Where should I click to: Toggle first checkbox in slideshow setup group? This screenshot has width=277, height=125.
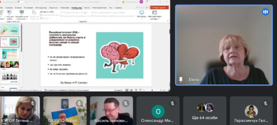coord(62,12)
